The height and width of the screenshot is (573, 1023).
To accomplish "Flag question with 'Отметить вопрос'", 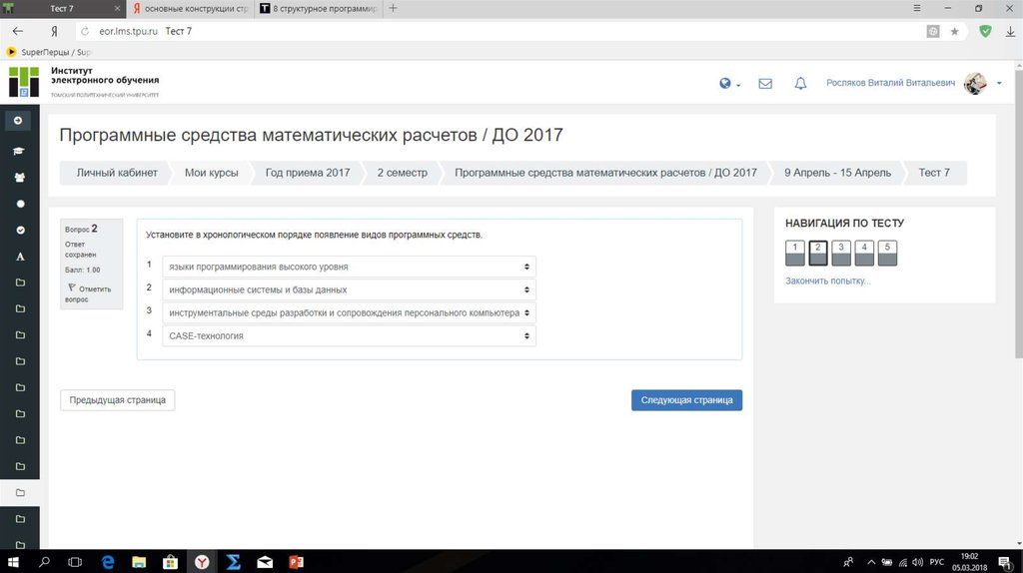I will click(89, 293).
